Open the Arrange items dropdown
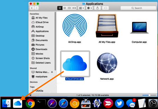 (x=82, y=8)
